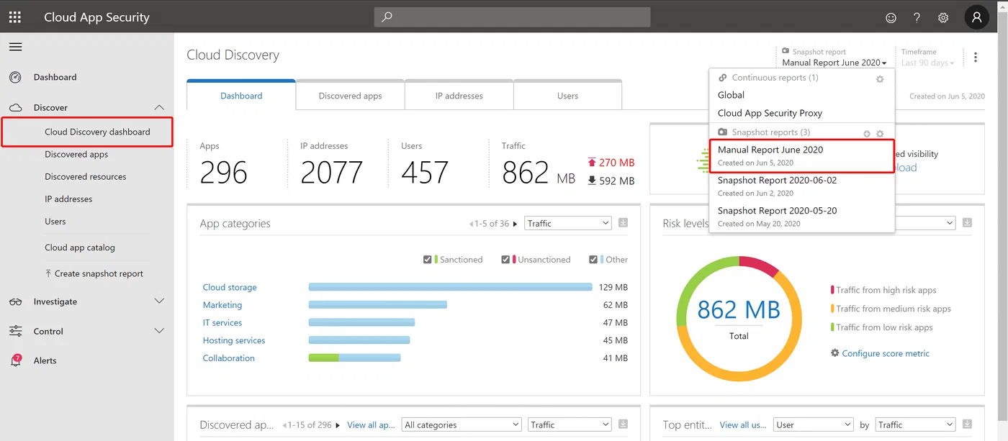Select Snapshot Report 2020-06-02
Image resolution: width=1008 pixels, height=441 pixels.
tap(802, 186)
